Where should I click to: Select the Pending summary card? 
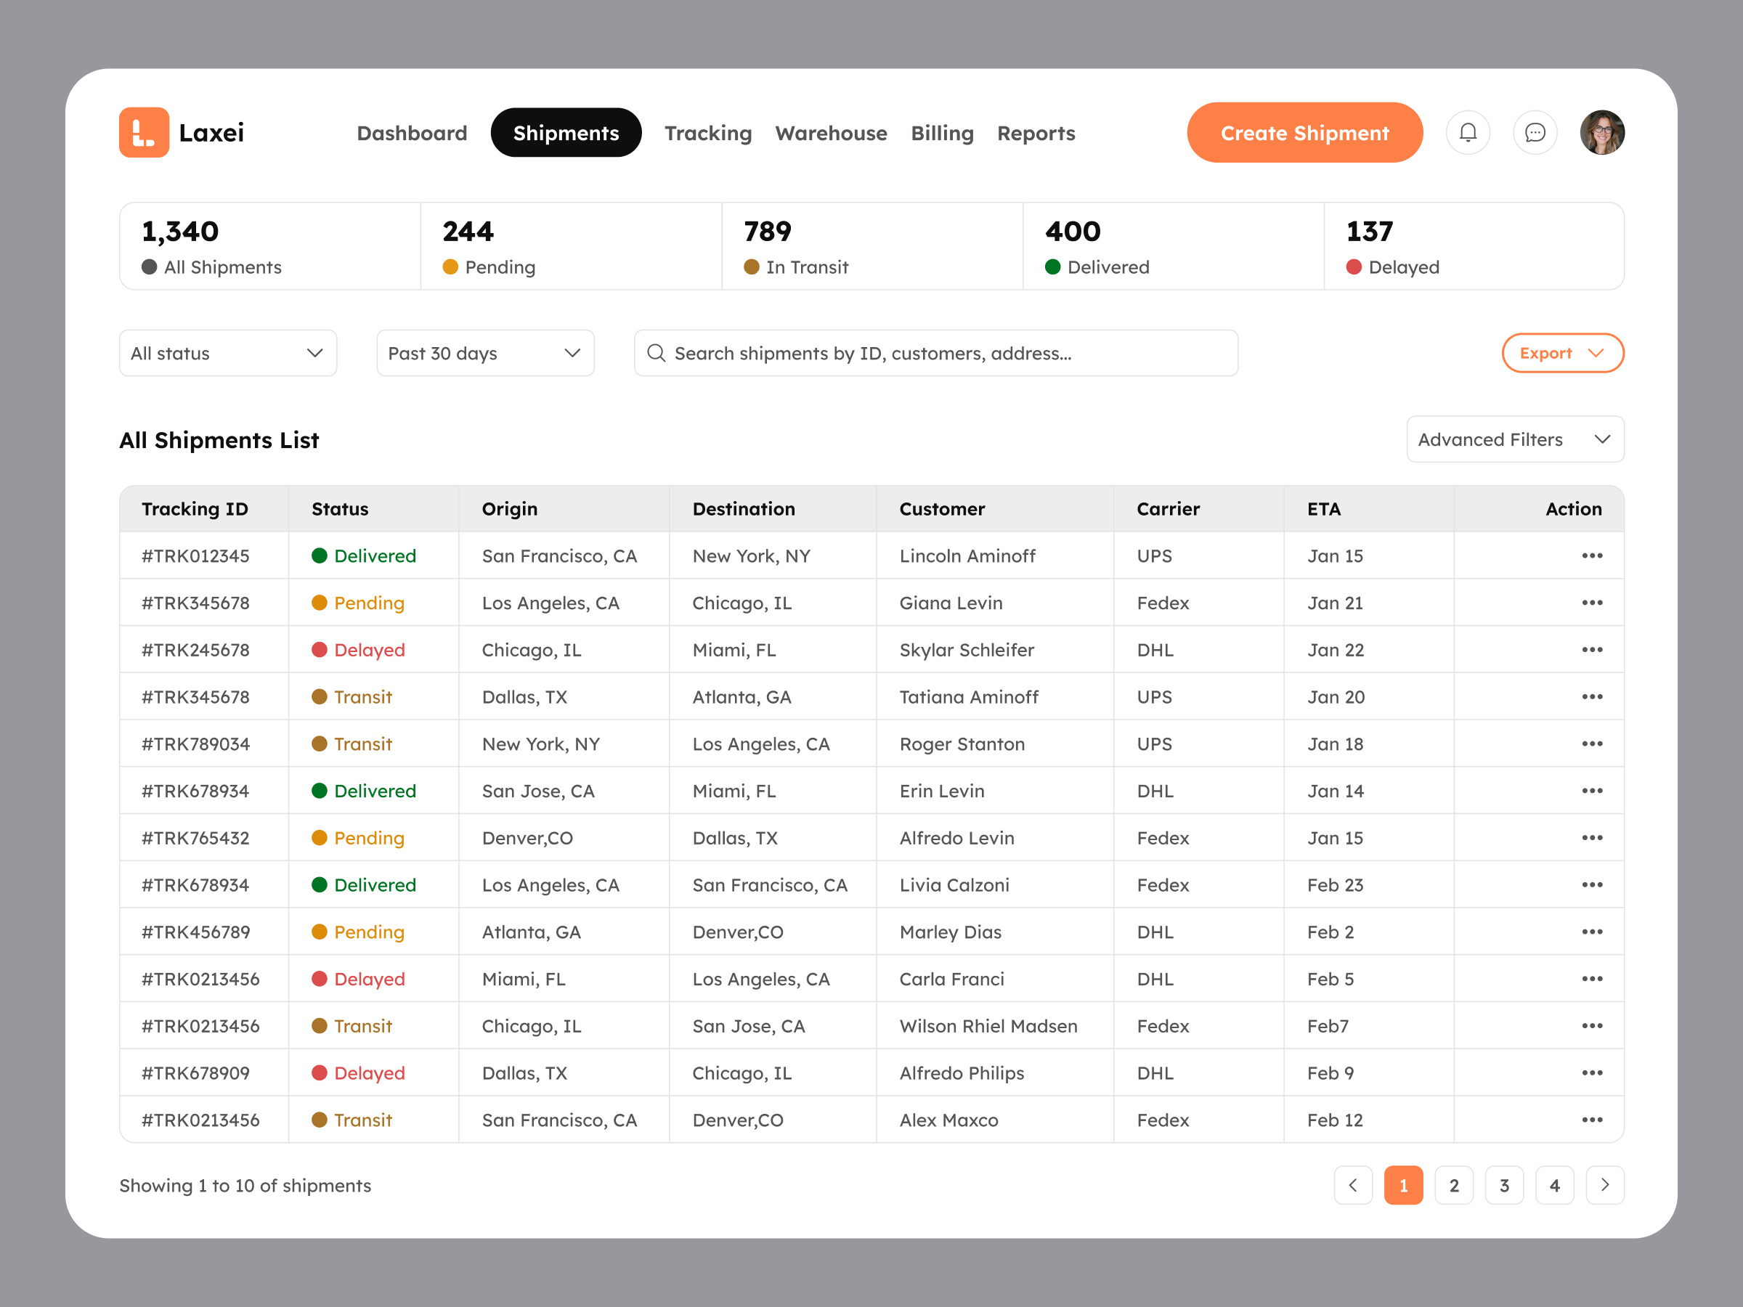pos(572,247)
